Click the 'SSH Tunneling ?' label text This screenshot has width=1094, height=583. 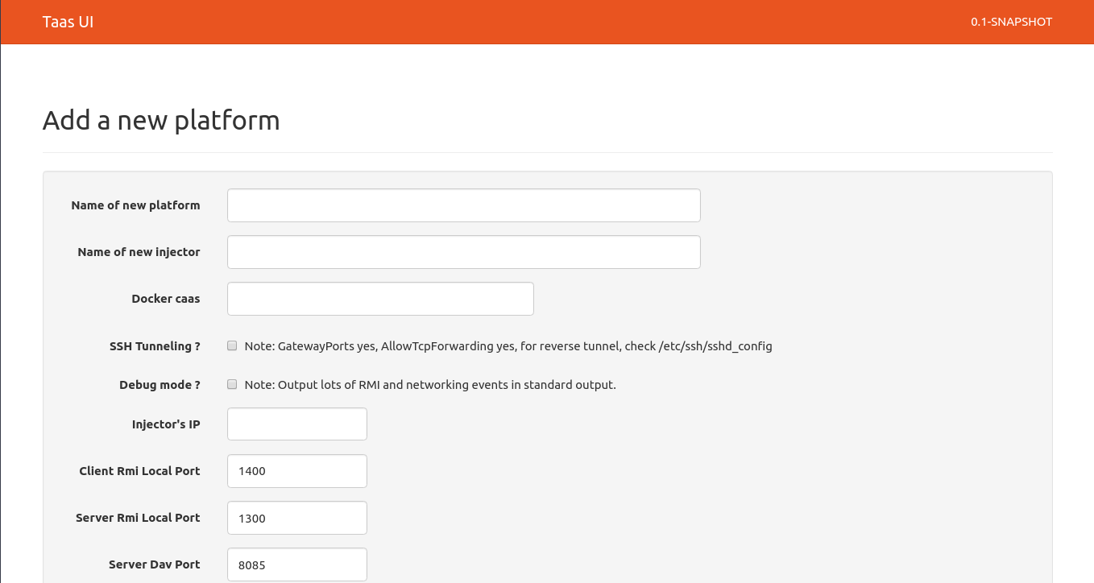(155, 346)
